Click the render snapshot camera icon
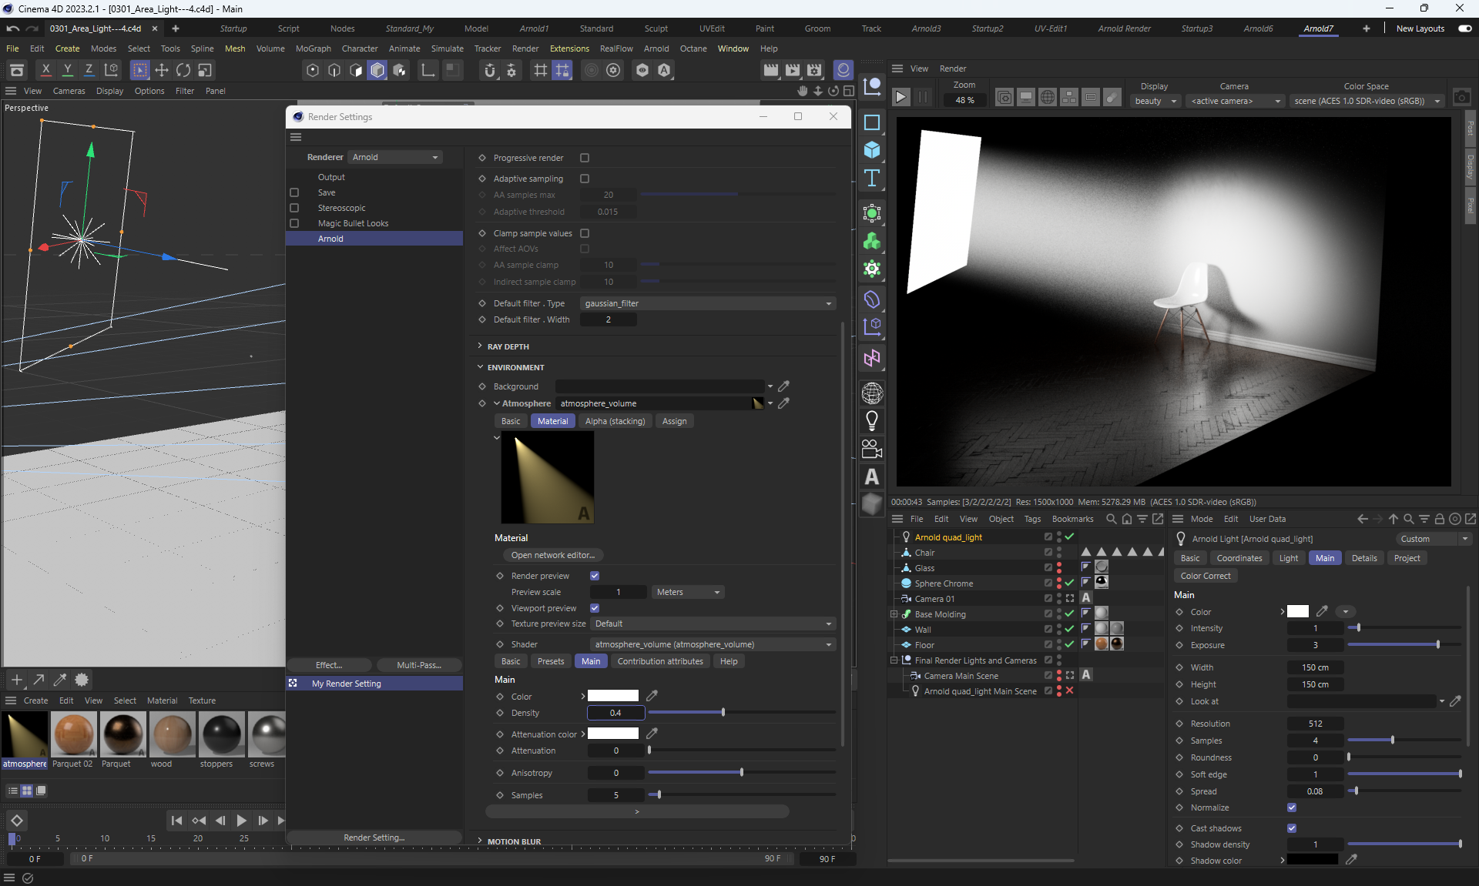 click(1461, 98)
